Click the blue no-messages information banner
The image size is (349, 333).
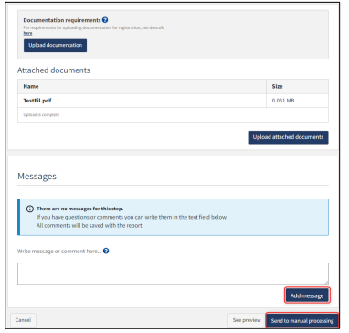coord(173,217)
